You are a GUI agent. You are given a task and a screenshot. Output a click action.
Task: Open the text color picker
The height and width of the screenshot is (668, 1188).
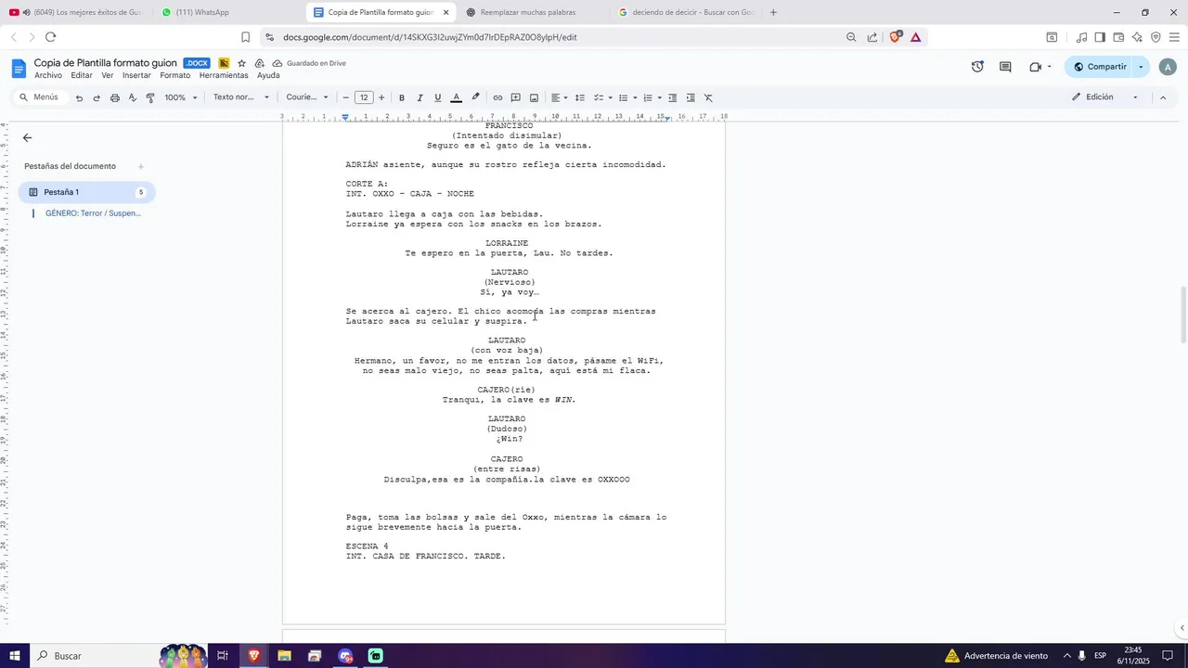click(x=456, y=97)
